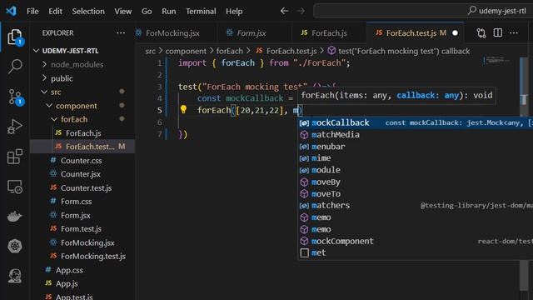
Task: Open the Go menu
Action: [x=147, y=11]
